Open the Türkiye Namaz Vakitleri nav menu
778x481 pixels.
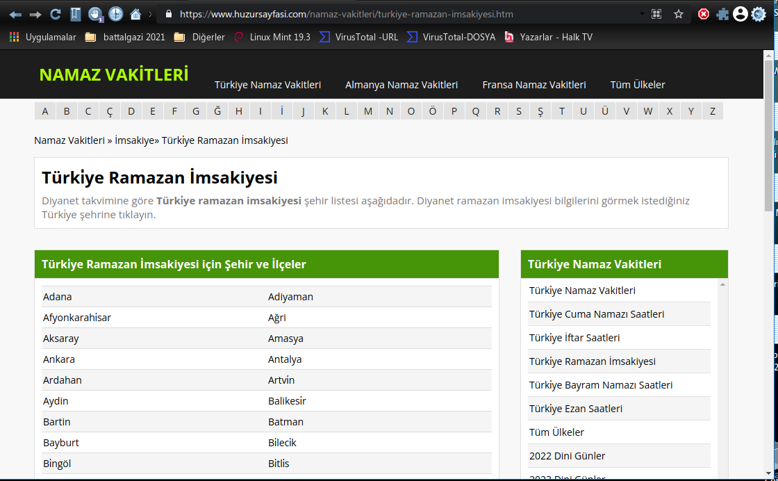[x=267, y=85]
